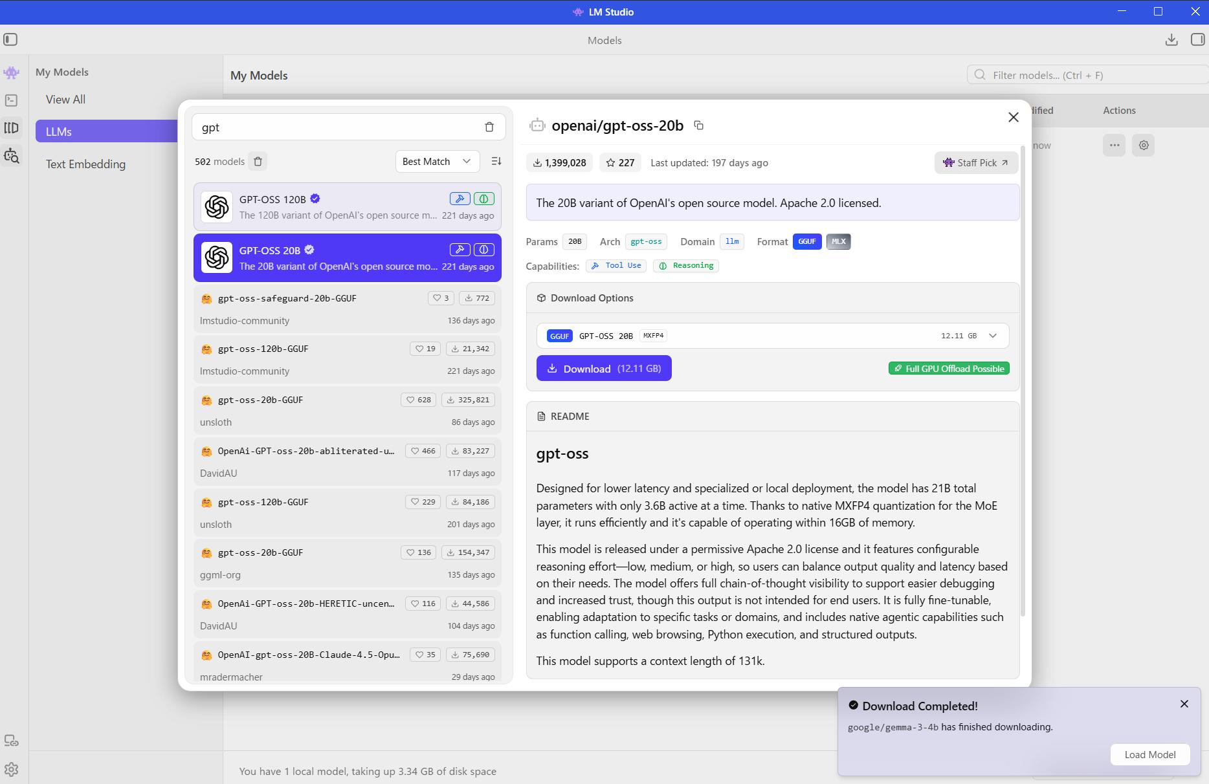Image resolution: width=1209 pixels, height=784 pixels.
Task: Select Text Embedding in My Models sidebar
Action: pyautogui.click(x=85, y=164)
